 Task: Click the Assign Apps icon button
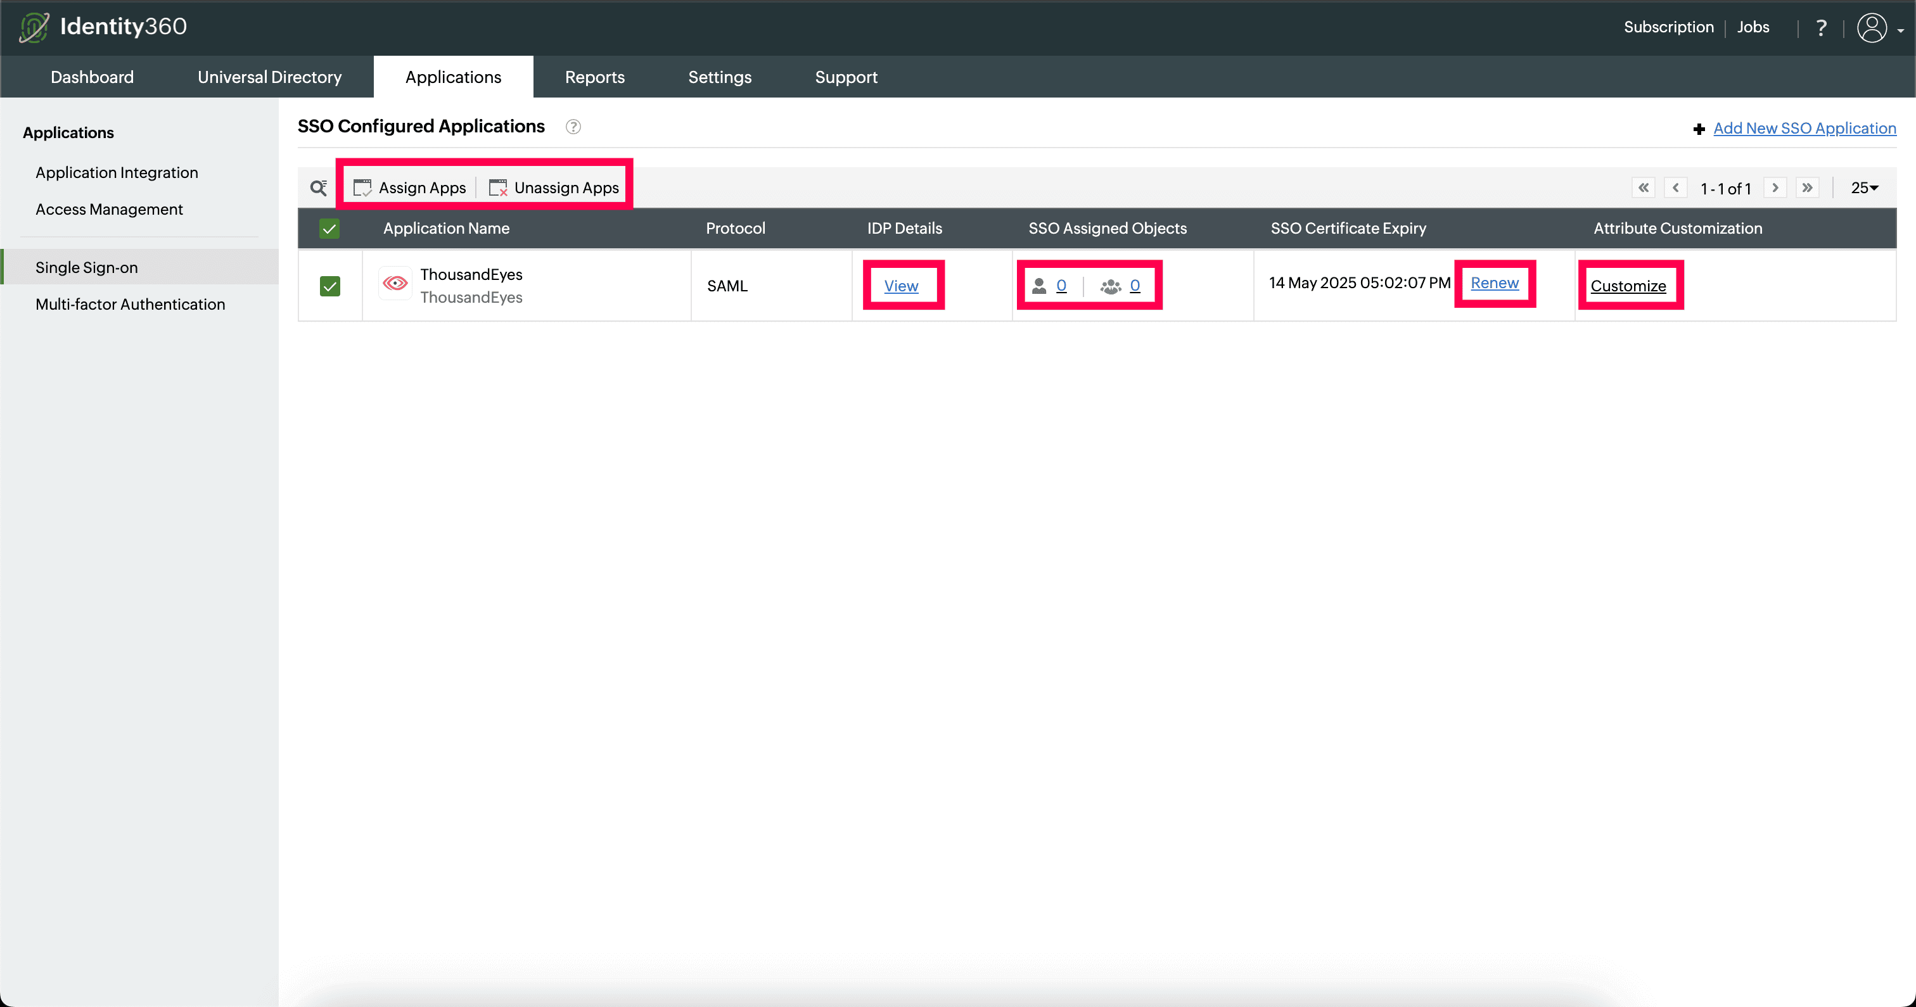coord(409,187)
